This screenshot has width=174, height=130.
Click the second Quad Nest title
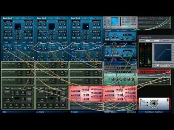pyautogui.click(x=41, y=18)
